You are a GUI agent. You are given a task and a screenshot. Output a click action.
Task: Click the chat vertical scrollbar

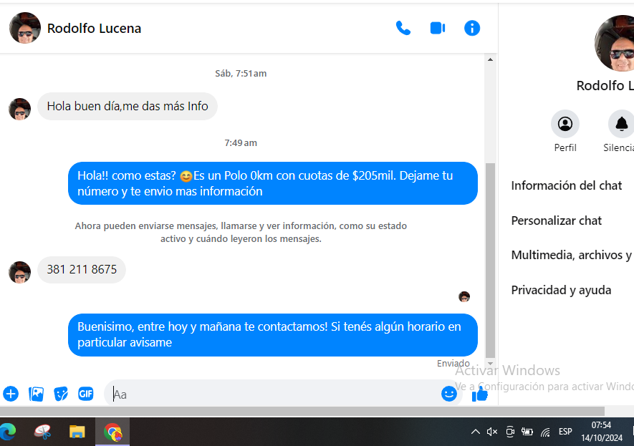[490, 258]
